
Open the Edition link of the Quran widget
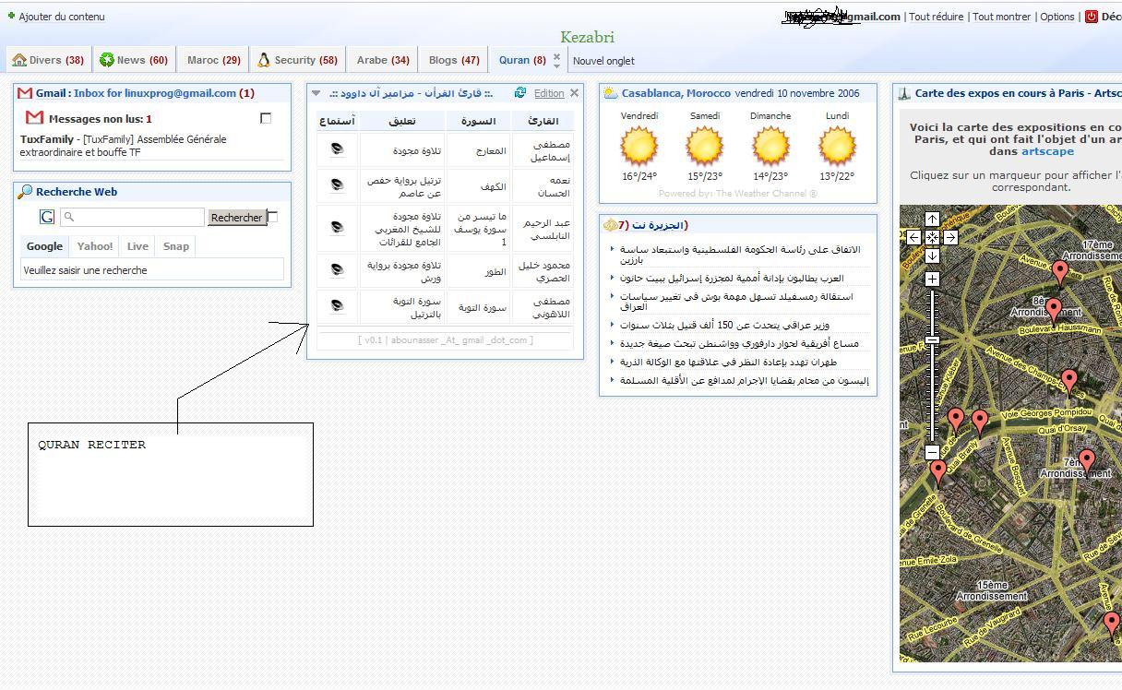click(549, 93)
